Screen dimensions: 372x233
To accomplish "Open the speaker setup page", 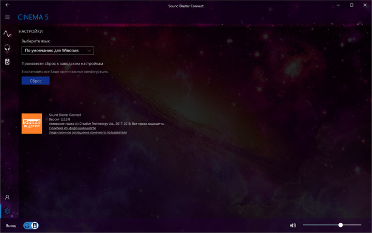I will pyautogui.click(x=7, y=62).
